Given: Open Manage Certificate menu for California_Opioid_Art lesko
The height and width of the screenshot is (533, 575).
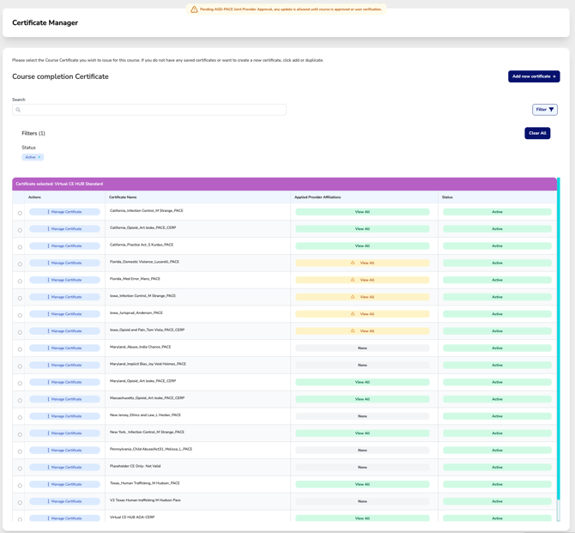Looking at the screenshot, I should pos(65,229).
